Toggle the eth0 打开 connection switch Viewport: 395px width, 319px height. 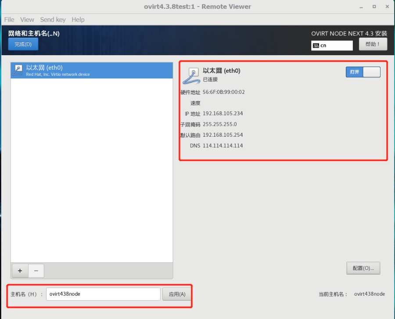[363, 72]
